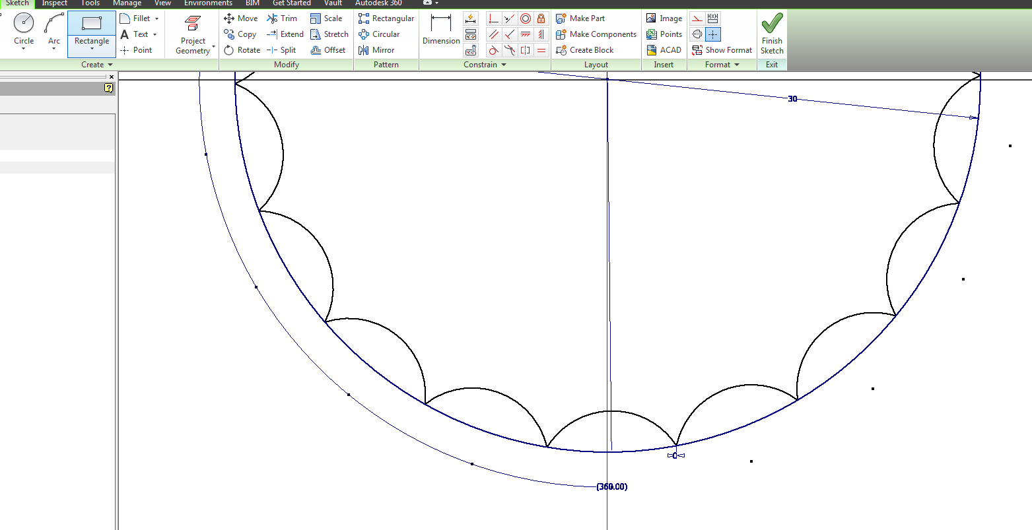
Task: Choose the Stretch tool
Action: click(x=329, y=34)
